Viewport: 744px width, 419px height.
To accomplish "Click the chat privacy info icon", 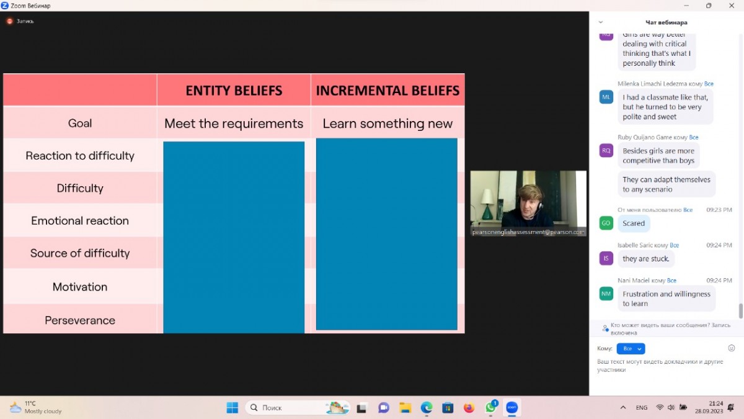I will pyautogui.click(x=605, y=328).
